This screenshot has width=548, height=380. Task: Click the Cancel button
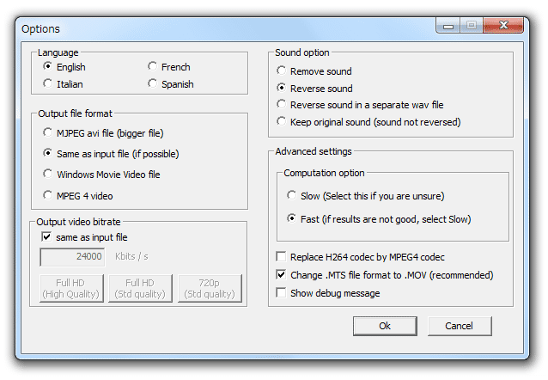pos(460,326)
